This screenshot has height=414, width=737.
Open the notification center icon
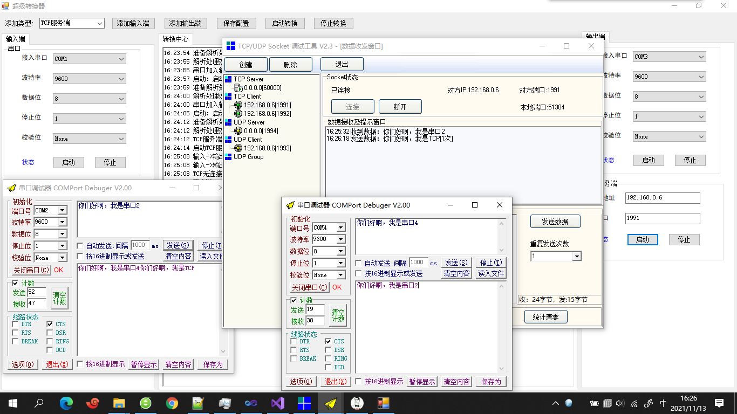point(719,403)
